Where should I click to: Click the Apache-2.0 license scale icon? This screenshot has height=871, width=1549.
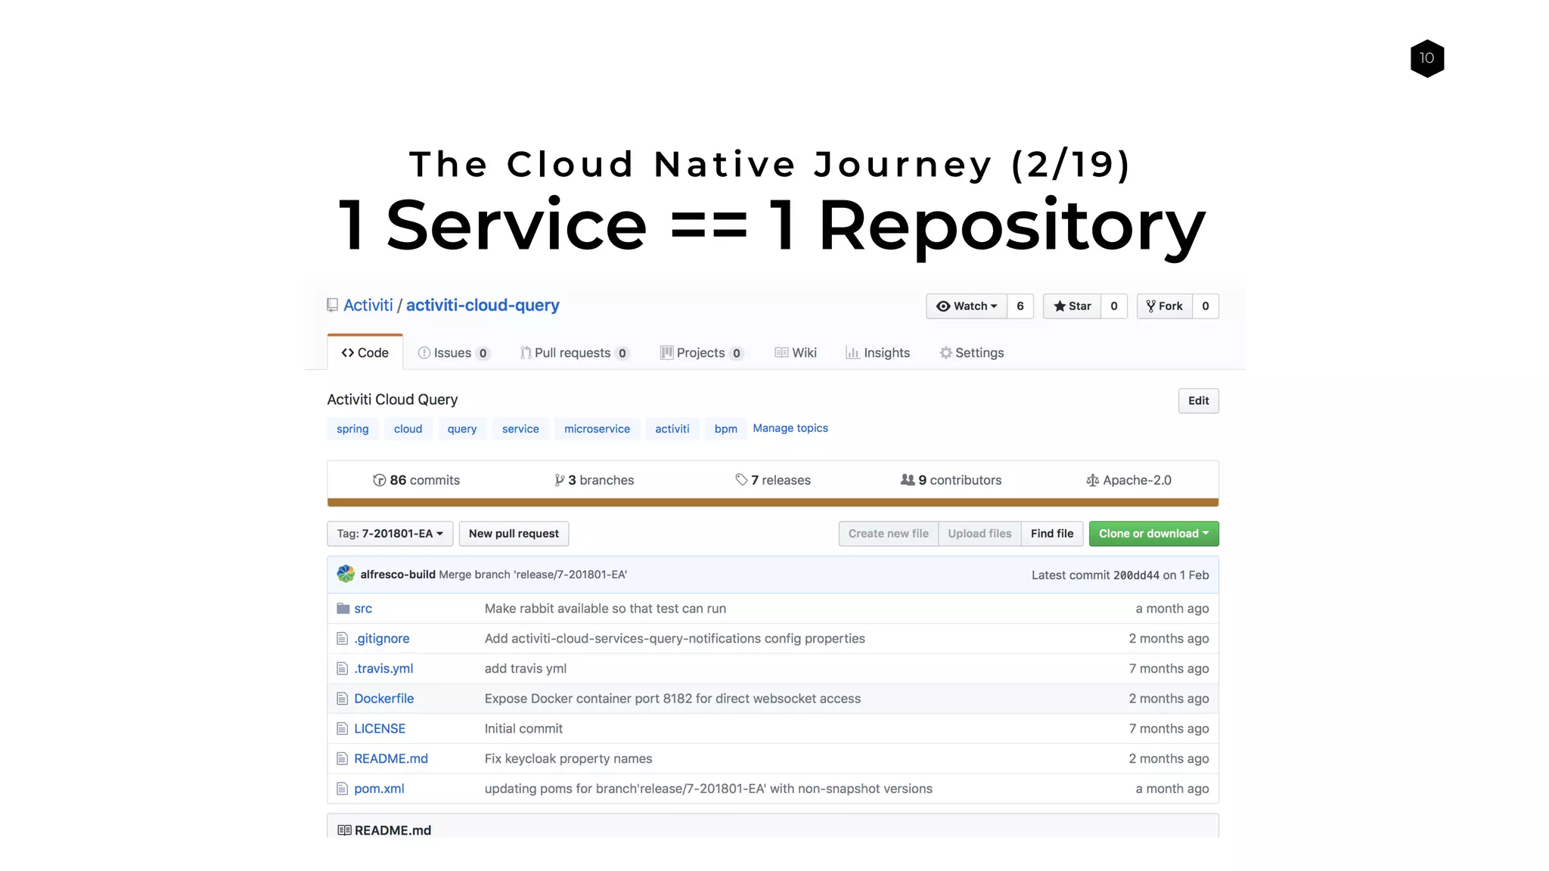[1092, 480]
